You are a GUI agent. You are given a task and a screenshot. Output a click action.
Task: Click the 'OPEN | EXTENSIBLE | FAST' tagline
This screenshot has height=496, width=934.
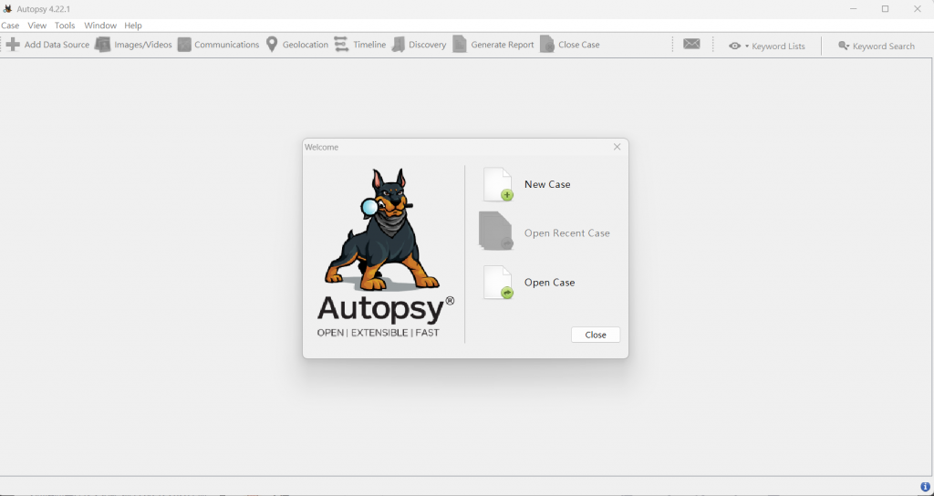pyautogui.click(x=379, y=333)
